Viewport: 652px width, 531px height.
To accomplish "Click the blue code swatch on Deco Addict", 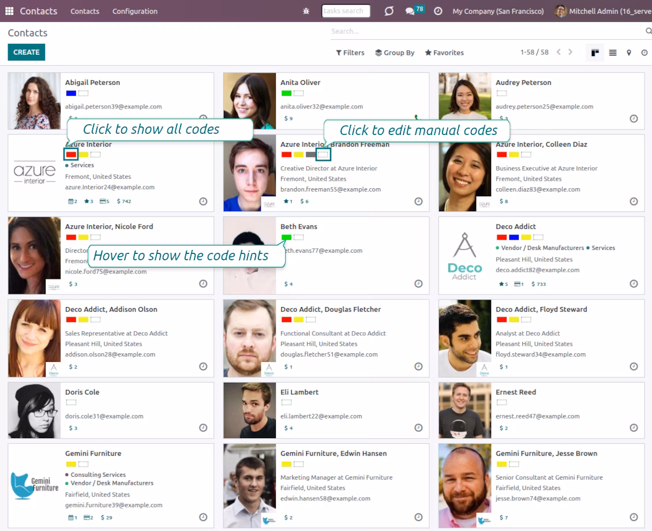I will 514,237.
